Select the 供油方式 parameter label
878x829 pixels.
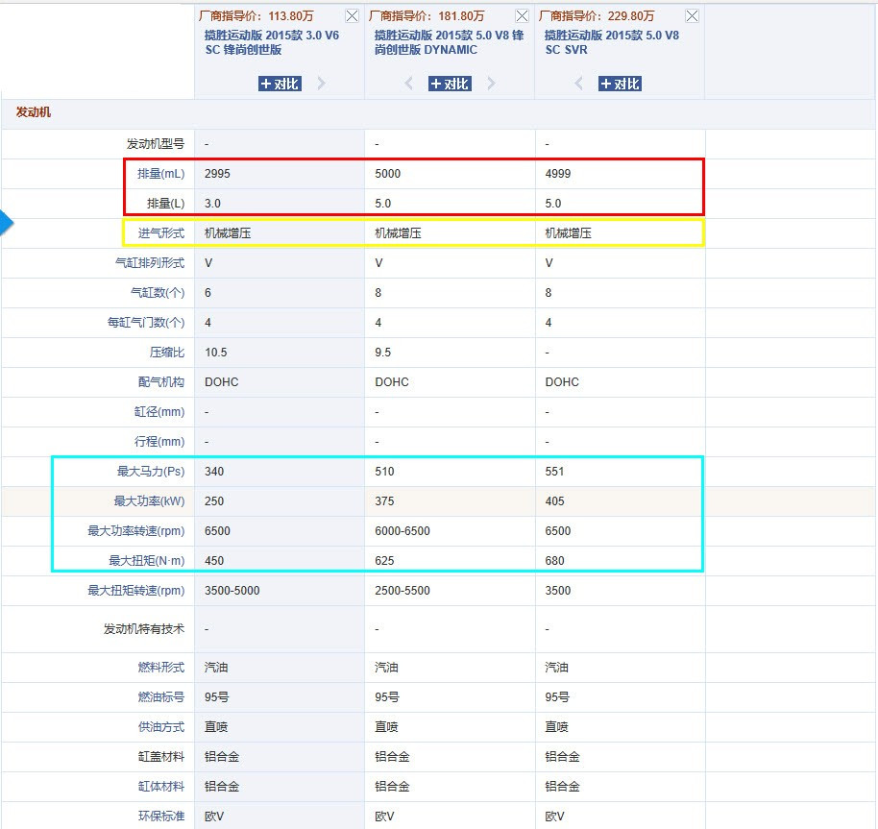pos(161,726)
